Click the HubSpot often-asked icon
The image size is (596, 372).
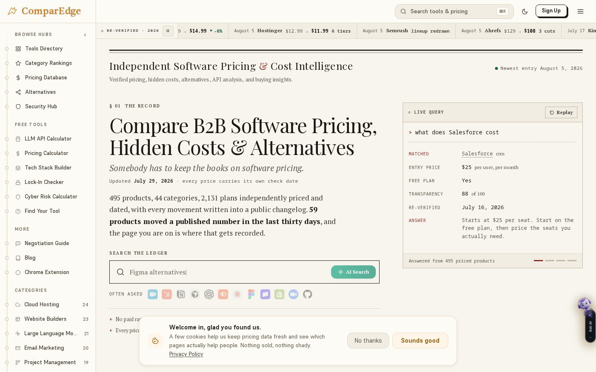[167, 294]
